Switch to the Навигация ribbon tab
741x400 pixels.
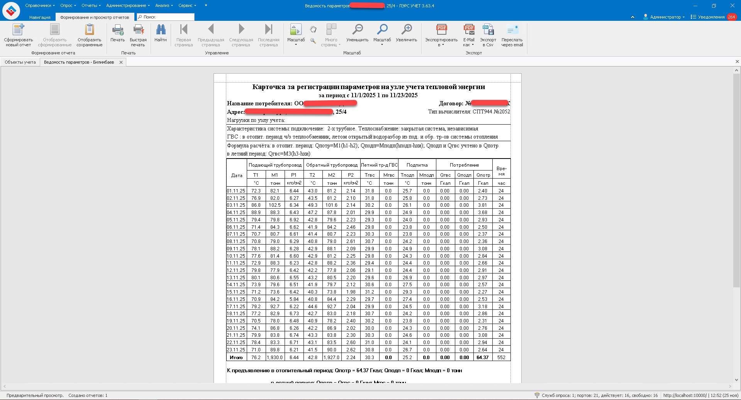[x=40, y=17]
